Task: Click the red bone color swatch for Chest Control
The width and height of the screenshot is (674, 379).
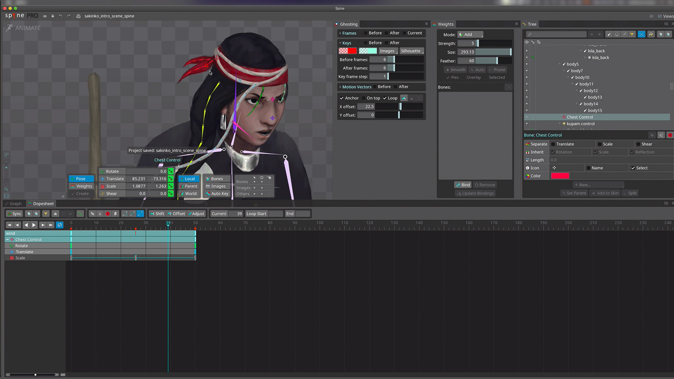Action: pos(560,175)
